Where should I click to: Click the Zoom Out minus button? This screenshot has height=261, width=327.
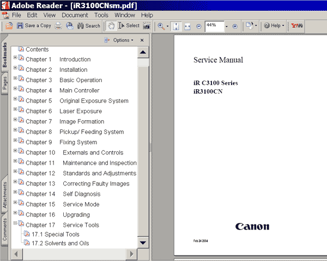click(x=199, y=27)
